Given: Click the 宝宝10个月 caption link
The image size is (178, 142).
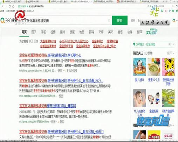Looking at the screenshot, I should (154, 80).
